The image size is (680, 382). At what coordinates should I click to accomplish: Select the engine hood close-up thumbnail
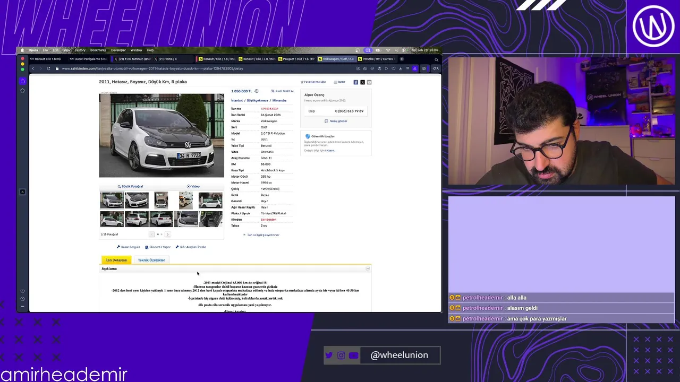tap(186, 219)
